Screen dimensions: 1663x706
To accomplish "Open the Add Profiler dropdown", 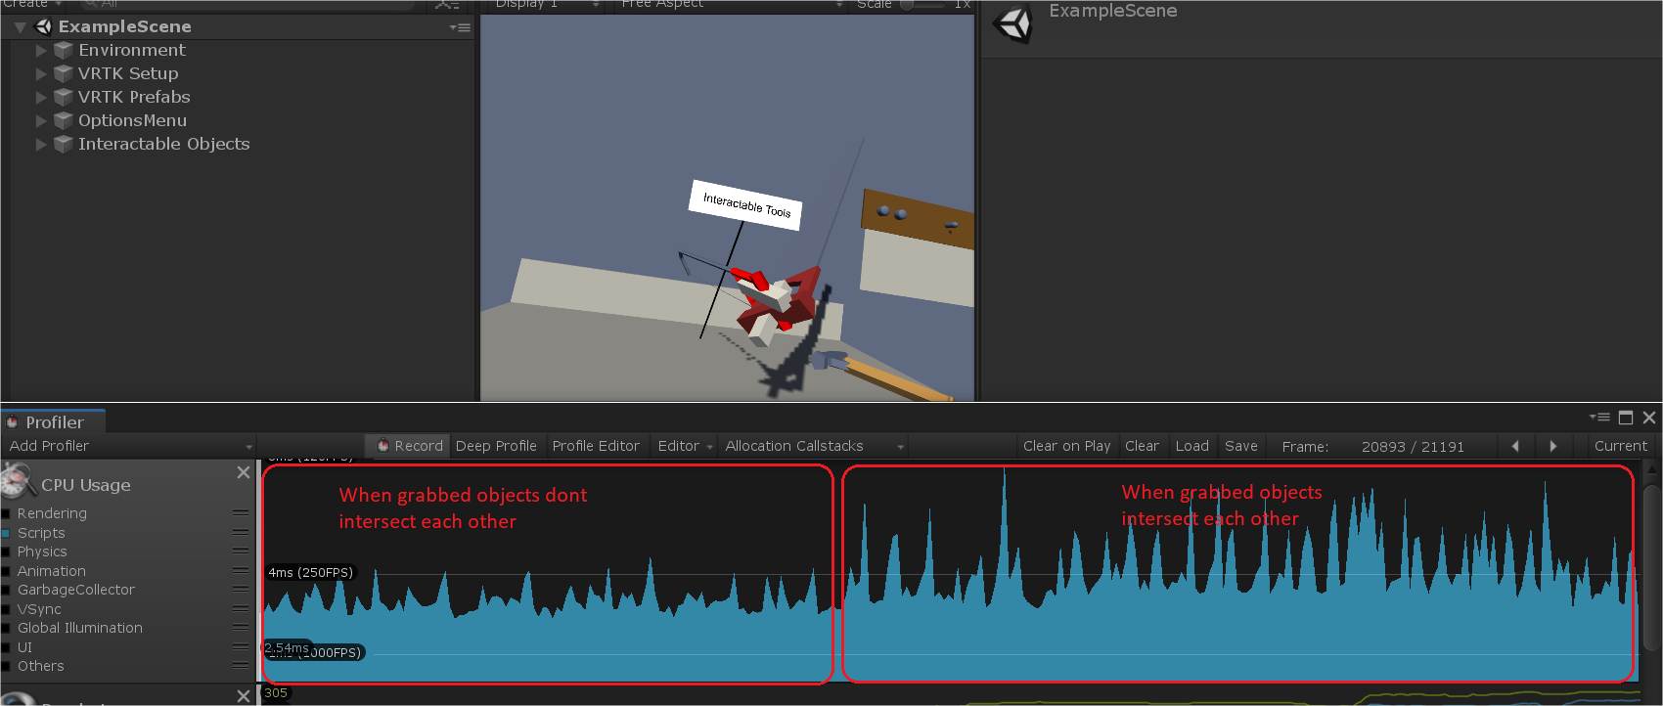I will (x=129, y=446).
